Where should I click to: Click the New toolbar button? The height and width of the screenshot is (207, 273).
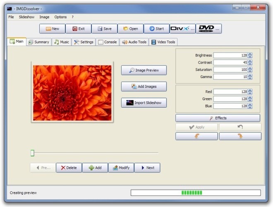click(x=52, y=28)
